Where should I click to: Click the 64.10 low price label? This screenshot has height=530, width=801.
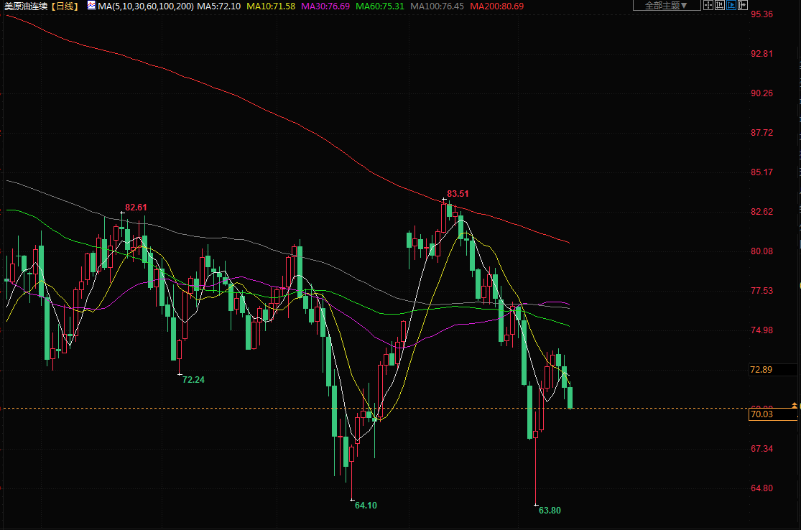click(x=366, y=506)
